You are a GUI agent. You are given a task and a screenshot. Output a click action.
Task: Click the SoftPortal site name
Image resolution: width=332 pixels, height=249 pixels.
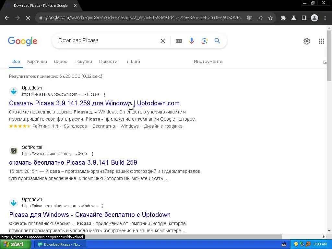pos(32,147)
